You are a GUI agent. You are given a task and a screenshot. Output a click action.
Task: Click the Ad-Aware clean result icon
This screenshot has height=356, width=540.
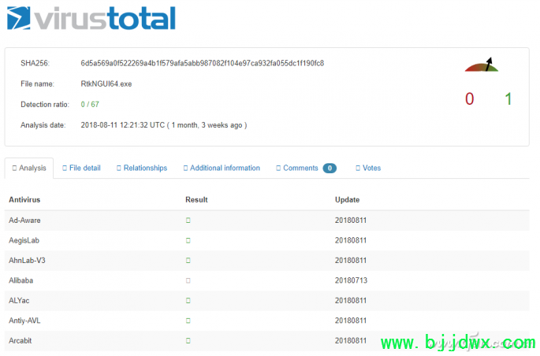[x=188, y=220]
